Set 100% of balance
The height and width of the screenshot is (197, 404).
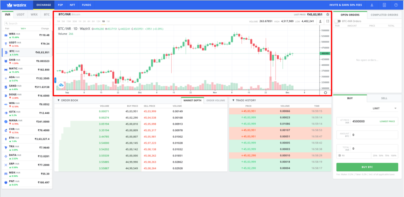coord(394,156)
